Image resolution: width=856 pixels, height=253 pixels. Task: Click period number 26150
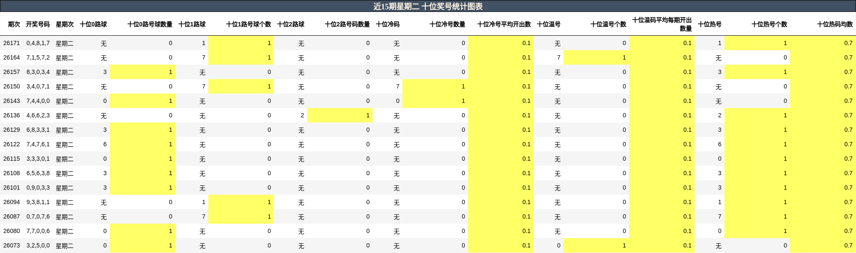tap(11, 86)
